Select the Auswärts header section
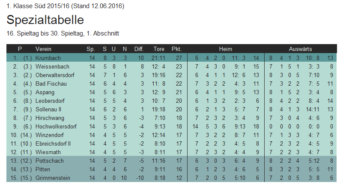The width and height of the screenshot is (343, 185). click(300, 49)
